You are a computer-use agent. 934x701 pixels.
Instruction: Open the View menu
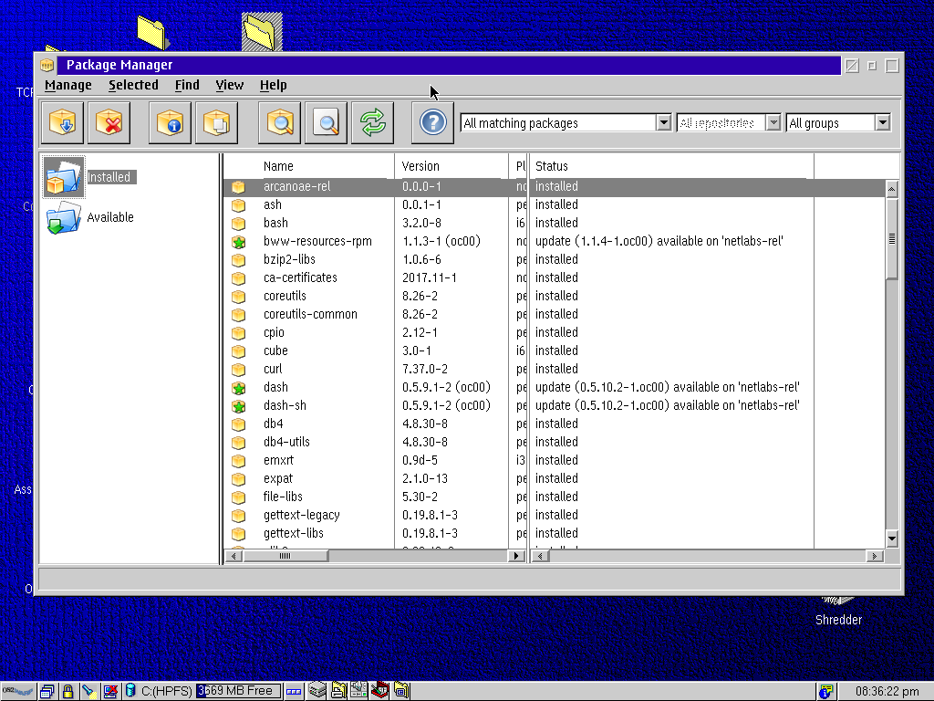click(x=229, y=85)
